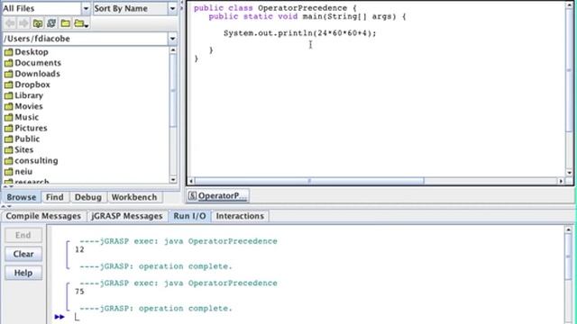
Task: Expand the /Users/fdiacobe path dropdown
Action: (172, 39)
